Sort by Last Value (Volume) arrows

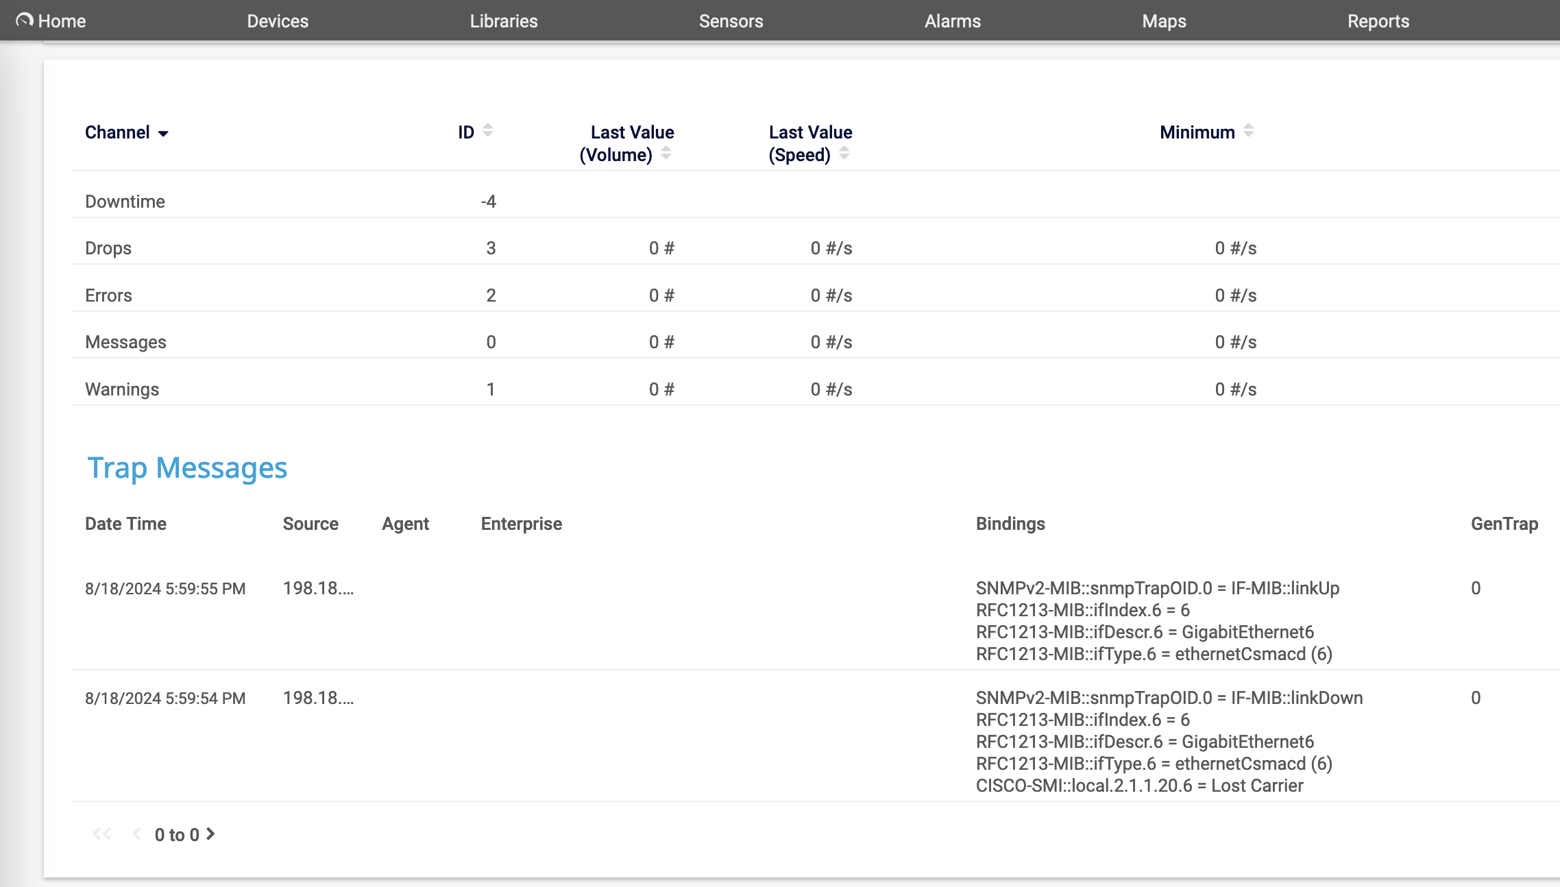coord(666,154)
